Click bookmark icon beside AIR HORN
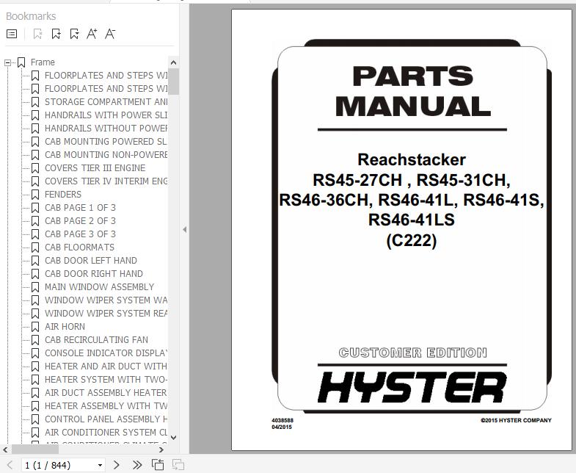The width and height of the screenshot is (576, 473). 35,328
